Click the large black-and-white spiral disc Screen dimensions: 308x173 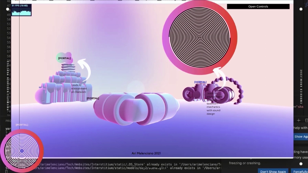(x=200, y=37)
